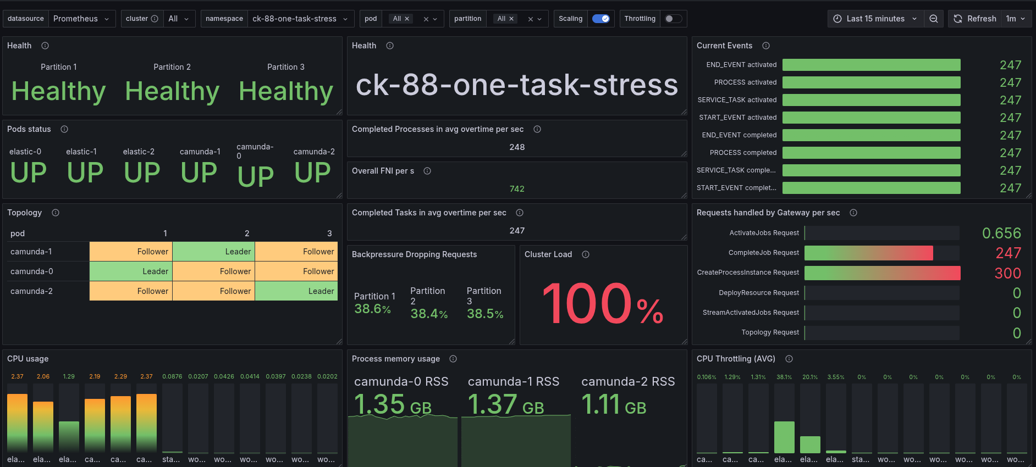Click the cluster variable info icon

pos(155,19)
